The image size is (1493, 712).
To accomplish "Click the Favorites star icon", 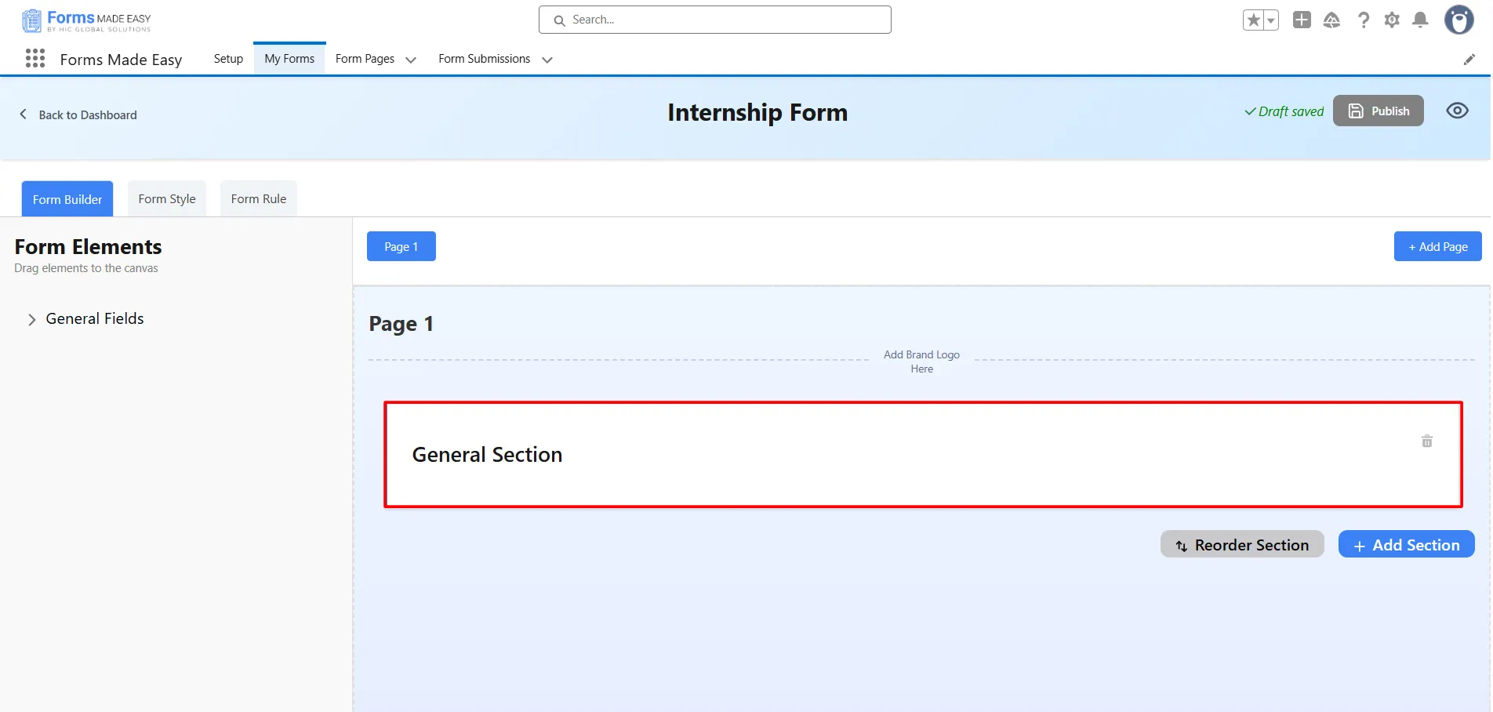I will point(1253,20).
